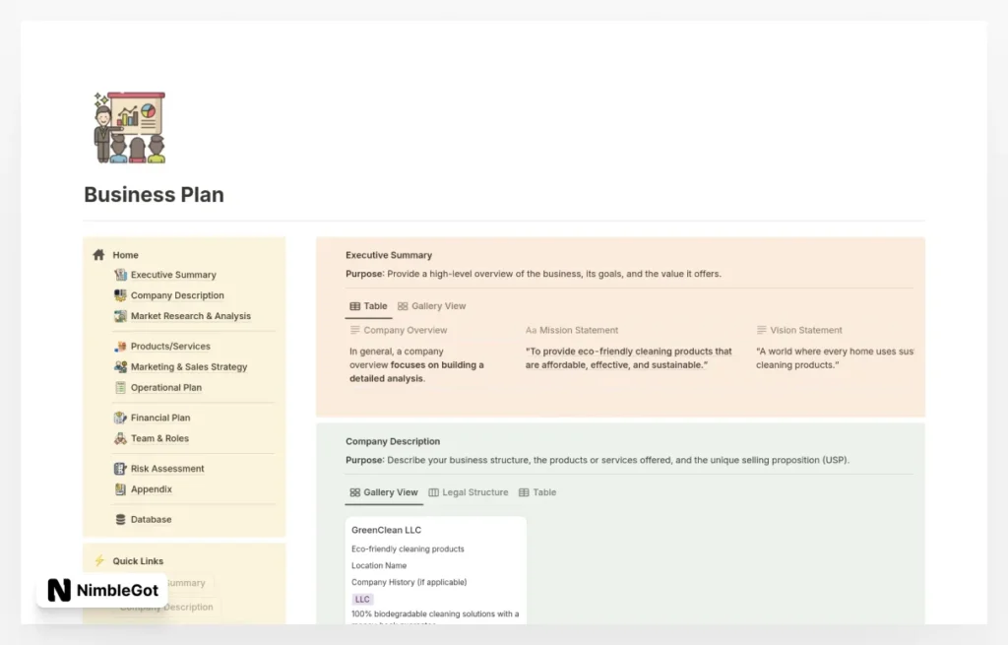Click the Team & Roles sidebar icon

[119, 437]
